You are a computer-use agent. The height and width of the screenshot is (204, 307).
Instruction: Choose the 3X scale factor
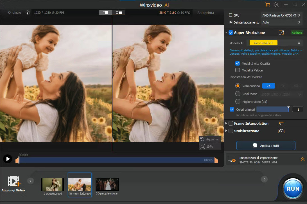[282, 86]
